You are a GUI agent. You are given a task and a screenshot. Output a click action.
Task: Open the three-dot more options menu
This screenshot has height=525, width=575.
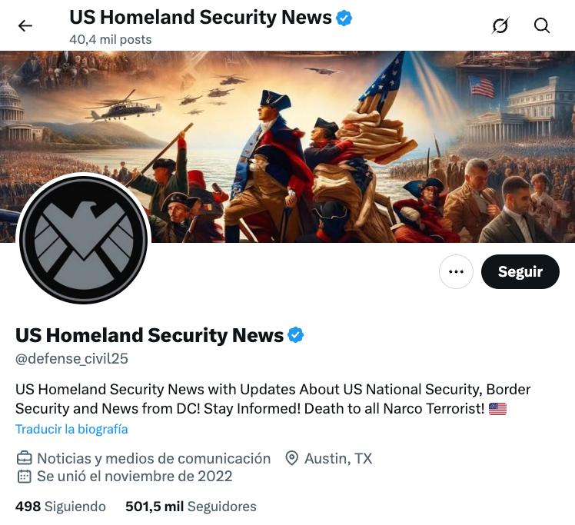click(x=456, y=271)
